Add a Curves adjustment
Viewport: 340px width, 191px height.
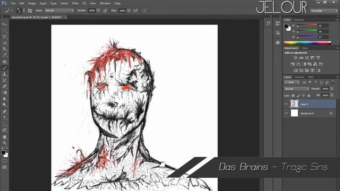307,58
